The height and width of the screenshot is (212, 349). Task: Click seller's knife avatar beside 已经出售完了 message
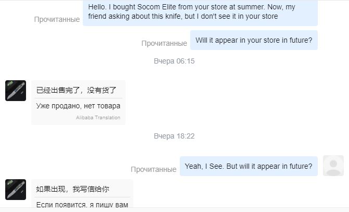pyautogui.click(x=16, y=91)
